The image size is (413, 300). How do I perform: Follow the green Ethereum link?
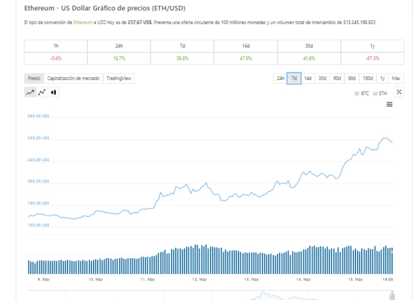coord(83,22)
